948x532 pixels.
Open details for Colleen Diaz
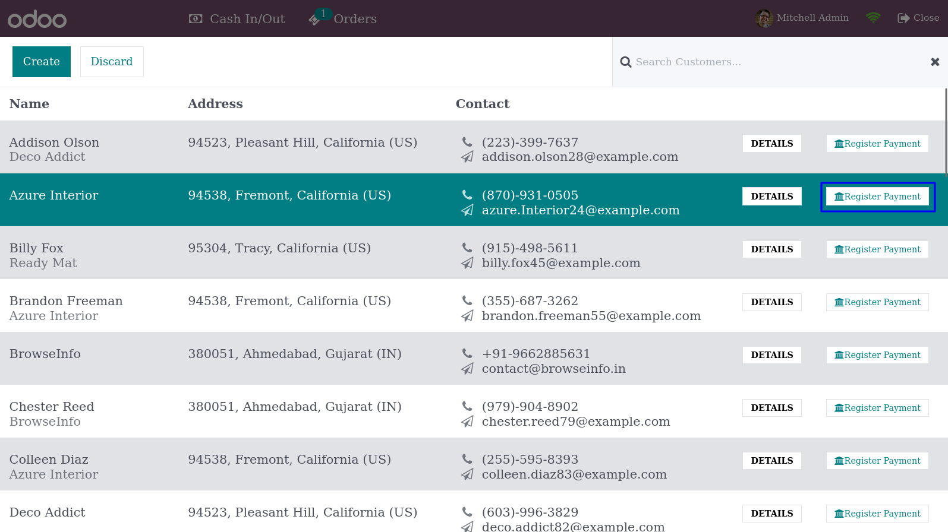pyautogui.click(x=771, y=461)
